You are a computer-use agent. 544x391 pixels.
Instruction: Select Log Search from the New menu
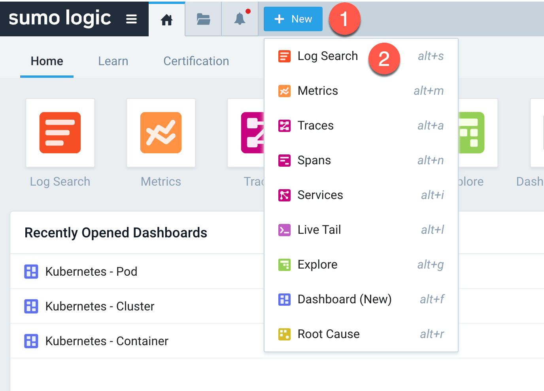327,56
